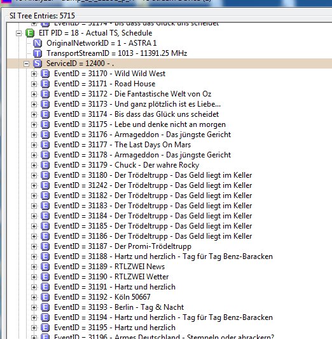Expand event 31174 Bis dass das Glück
Viewport: 332px width, 339px height.
tap(34, 114)
